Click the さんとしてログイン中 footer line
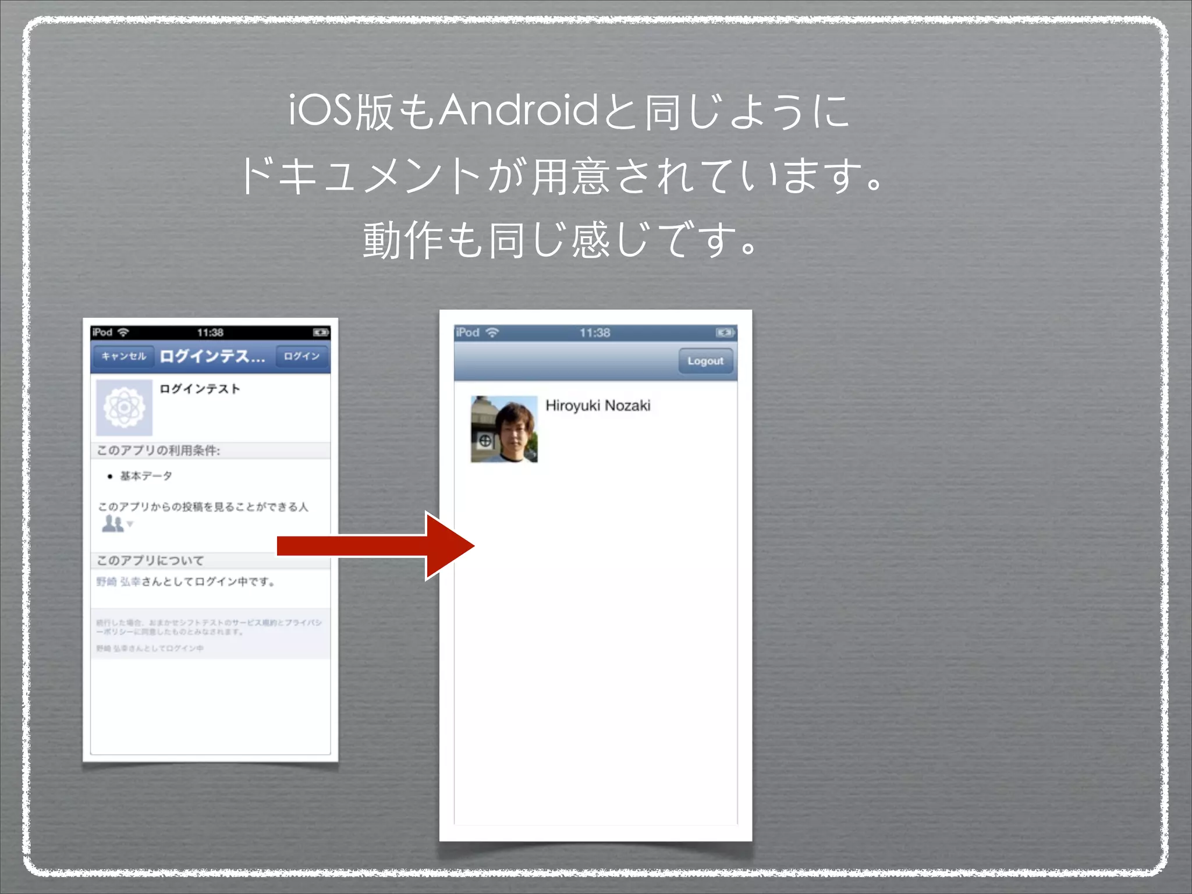This screenshot has height=894, width=1192. [x=150, y=648]
